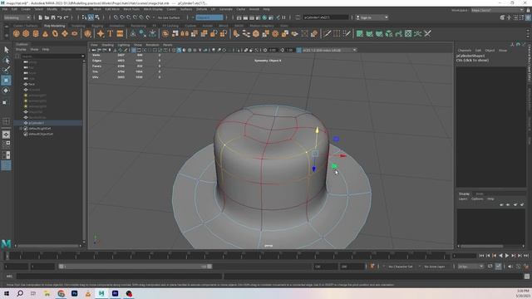Click the open scene folder icon
Screen dimensions: 532x299
[x=47, y=17]
